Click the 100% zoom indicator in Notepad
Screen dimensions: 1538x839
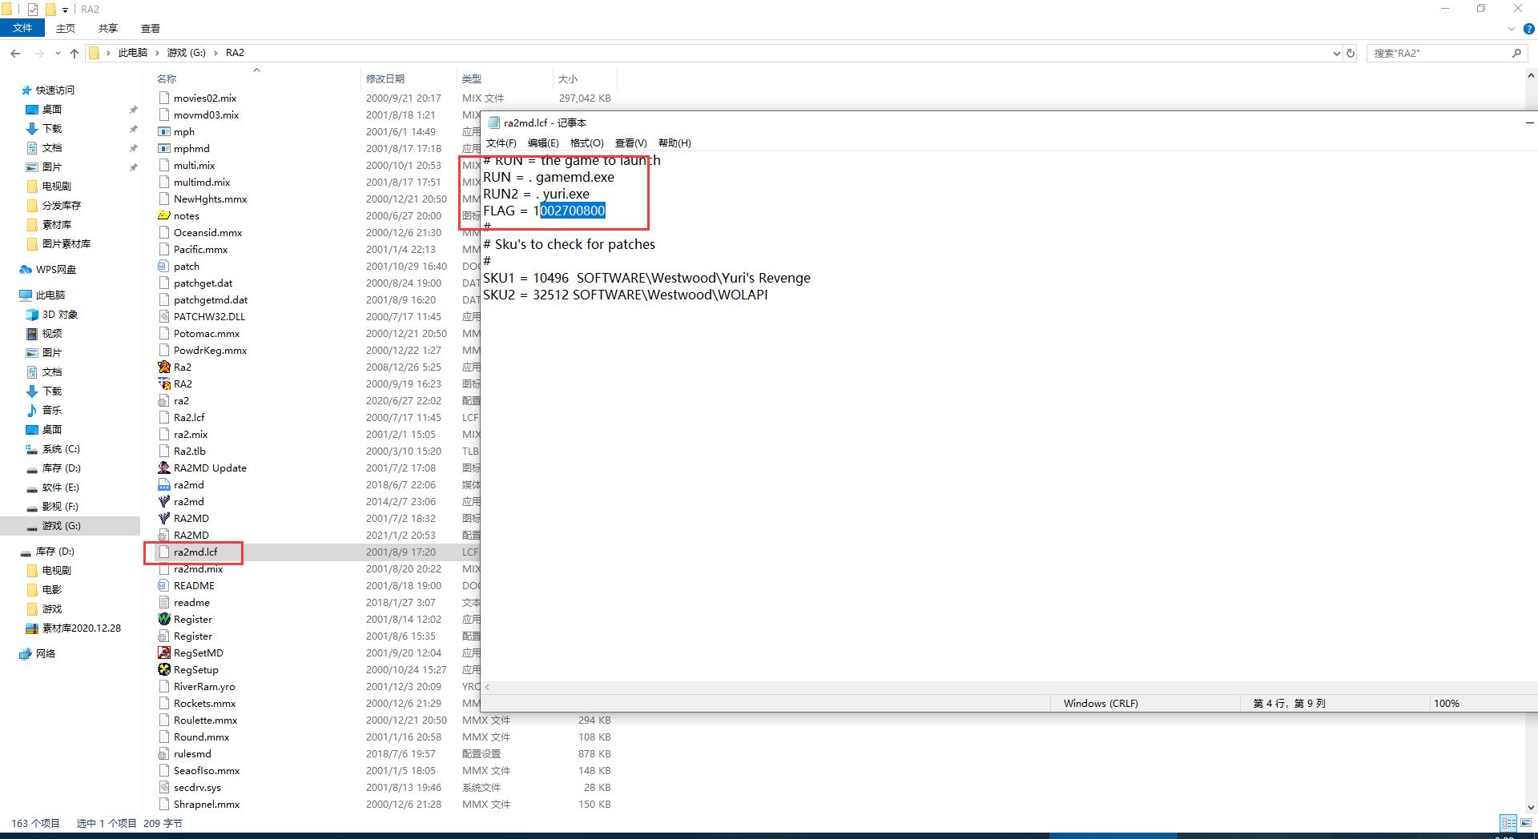point(1446,703)
